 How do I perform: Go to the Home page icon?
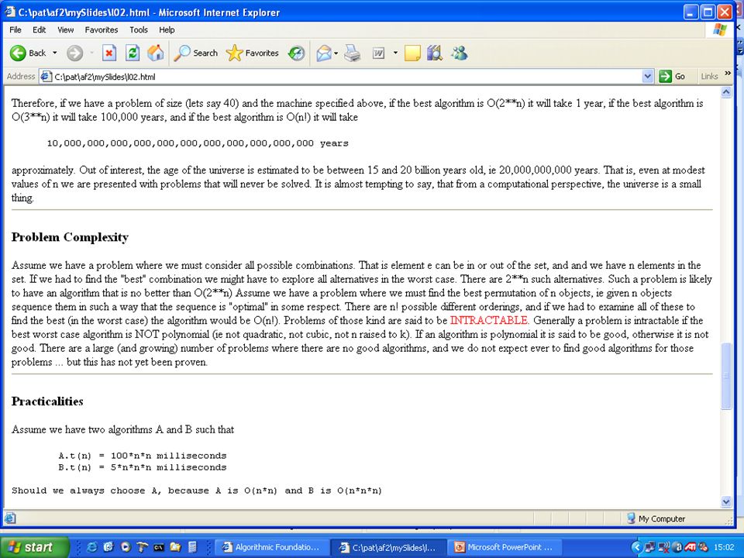point(156,53)
